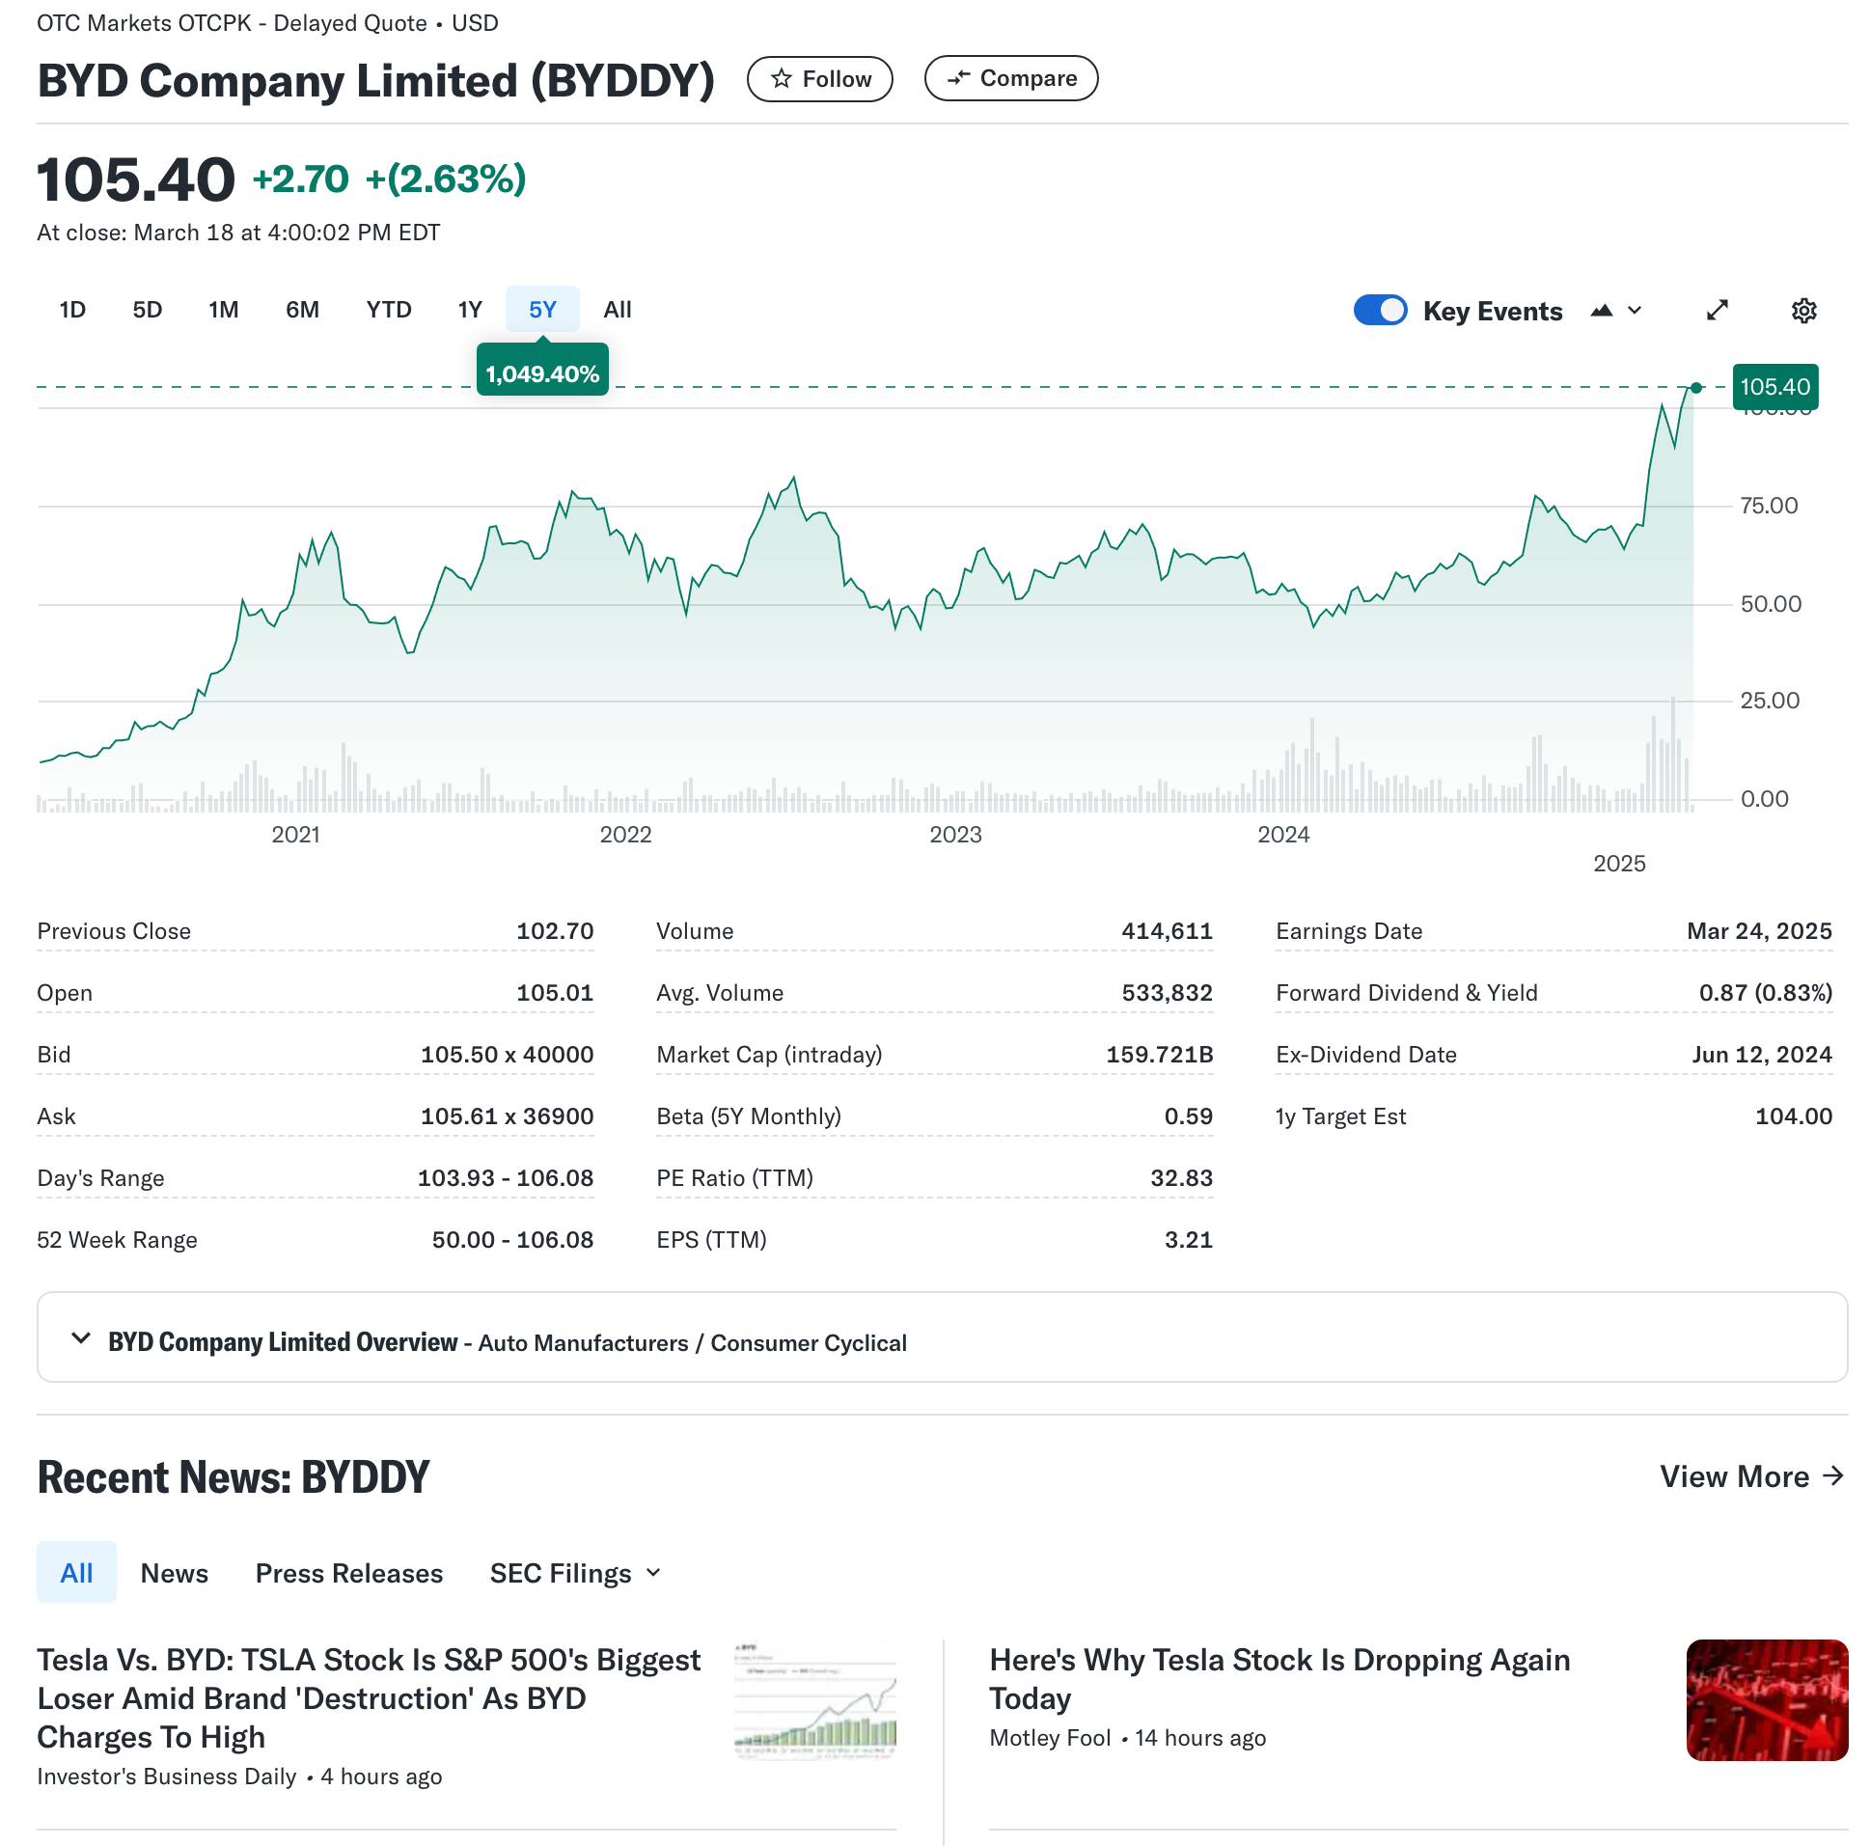Click the Day's Range value
This screenshot has height=1846, width=1870.
pyautogui.click(x=506, y=1178)
